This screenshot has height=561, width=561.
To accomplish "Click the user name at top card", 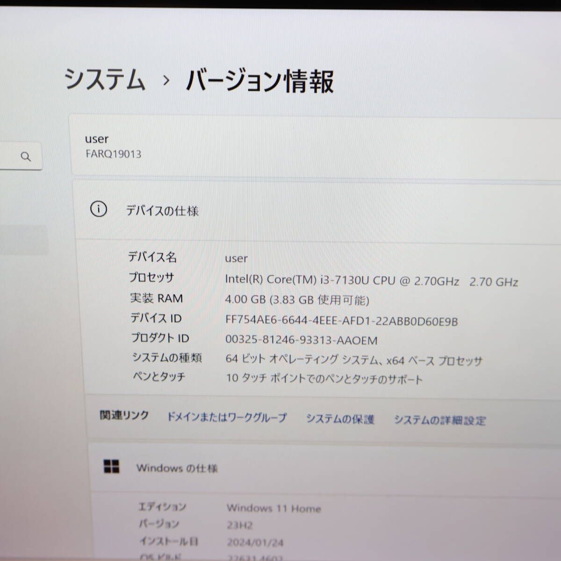I will point(97,139).
